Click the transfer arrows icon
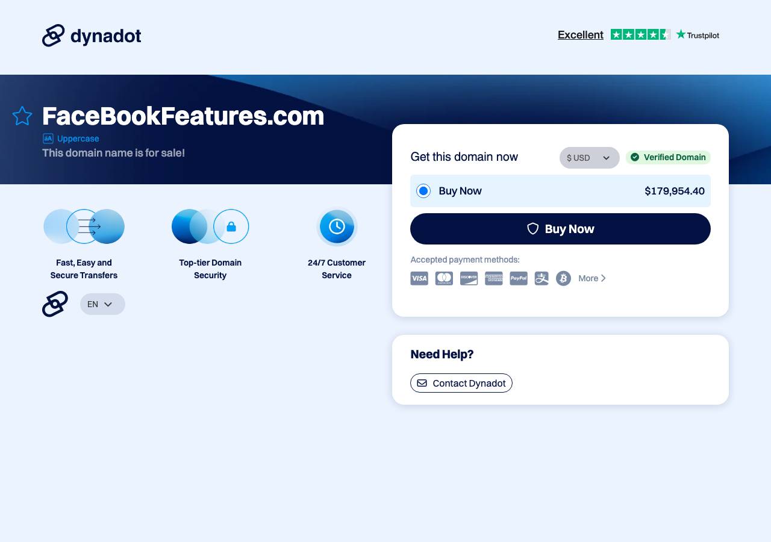771x542 pixels. (x=84, y=226)
